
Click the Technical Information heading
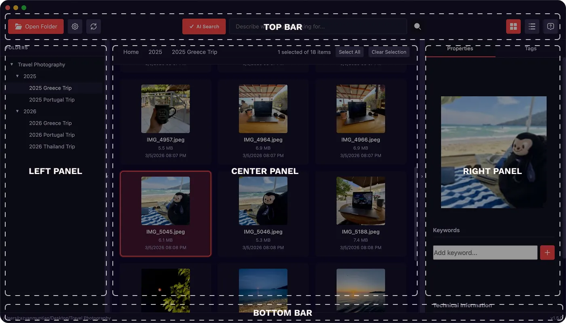coord(463,305)
